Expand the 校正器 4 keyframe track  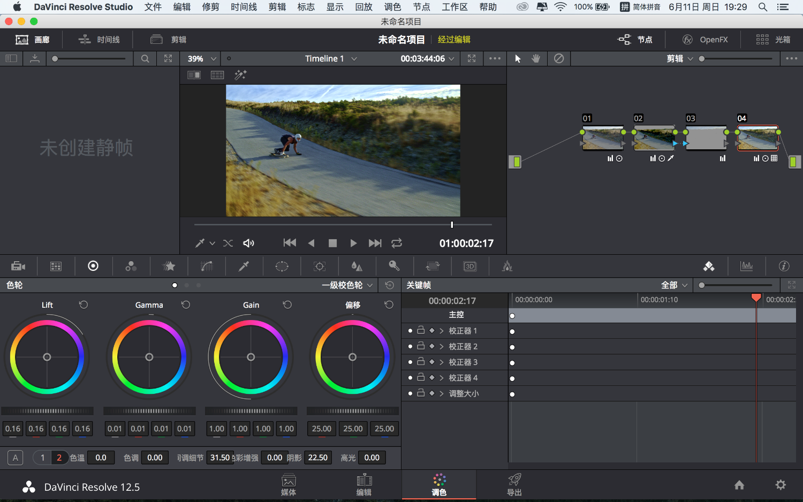tap(442, 378)
